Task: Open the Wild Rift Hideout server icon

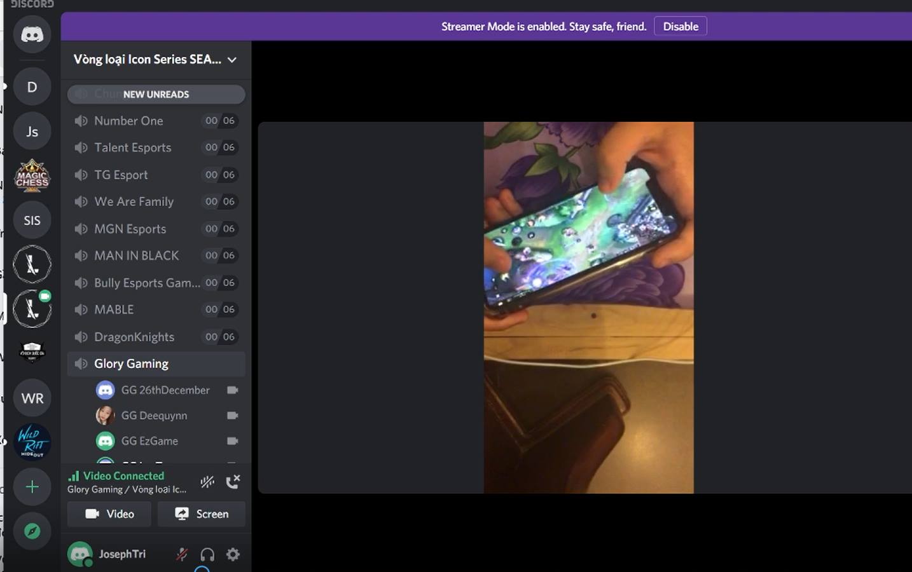Action: click(x=32, y=442)
